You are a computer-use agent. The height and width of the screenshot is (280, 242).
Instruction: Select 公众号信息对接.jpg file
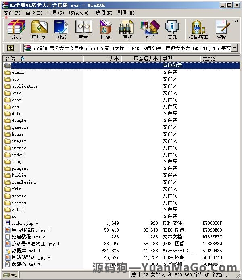pyautogui.click(x=33, y=244)
